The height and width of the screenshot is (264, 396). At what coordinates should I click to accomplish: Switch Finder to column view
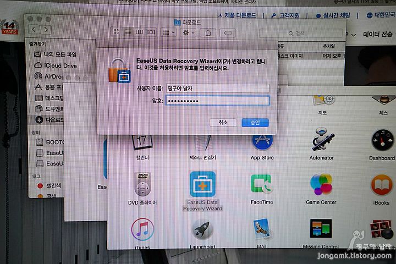pyautogui.click(x=139, y=32)
